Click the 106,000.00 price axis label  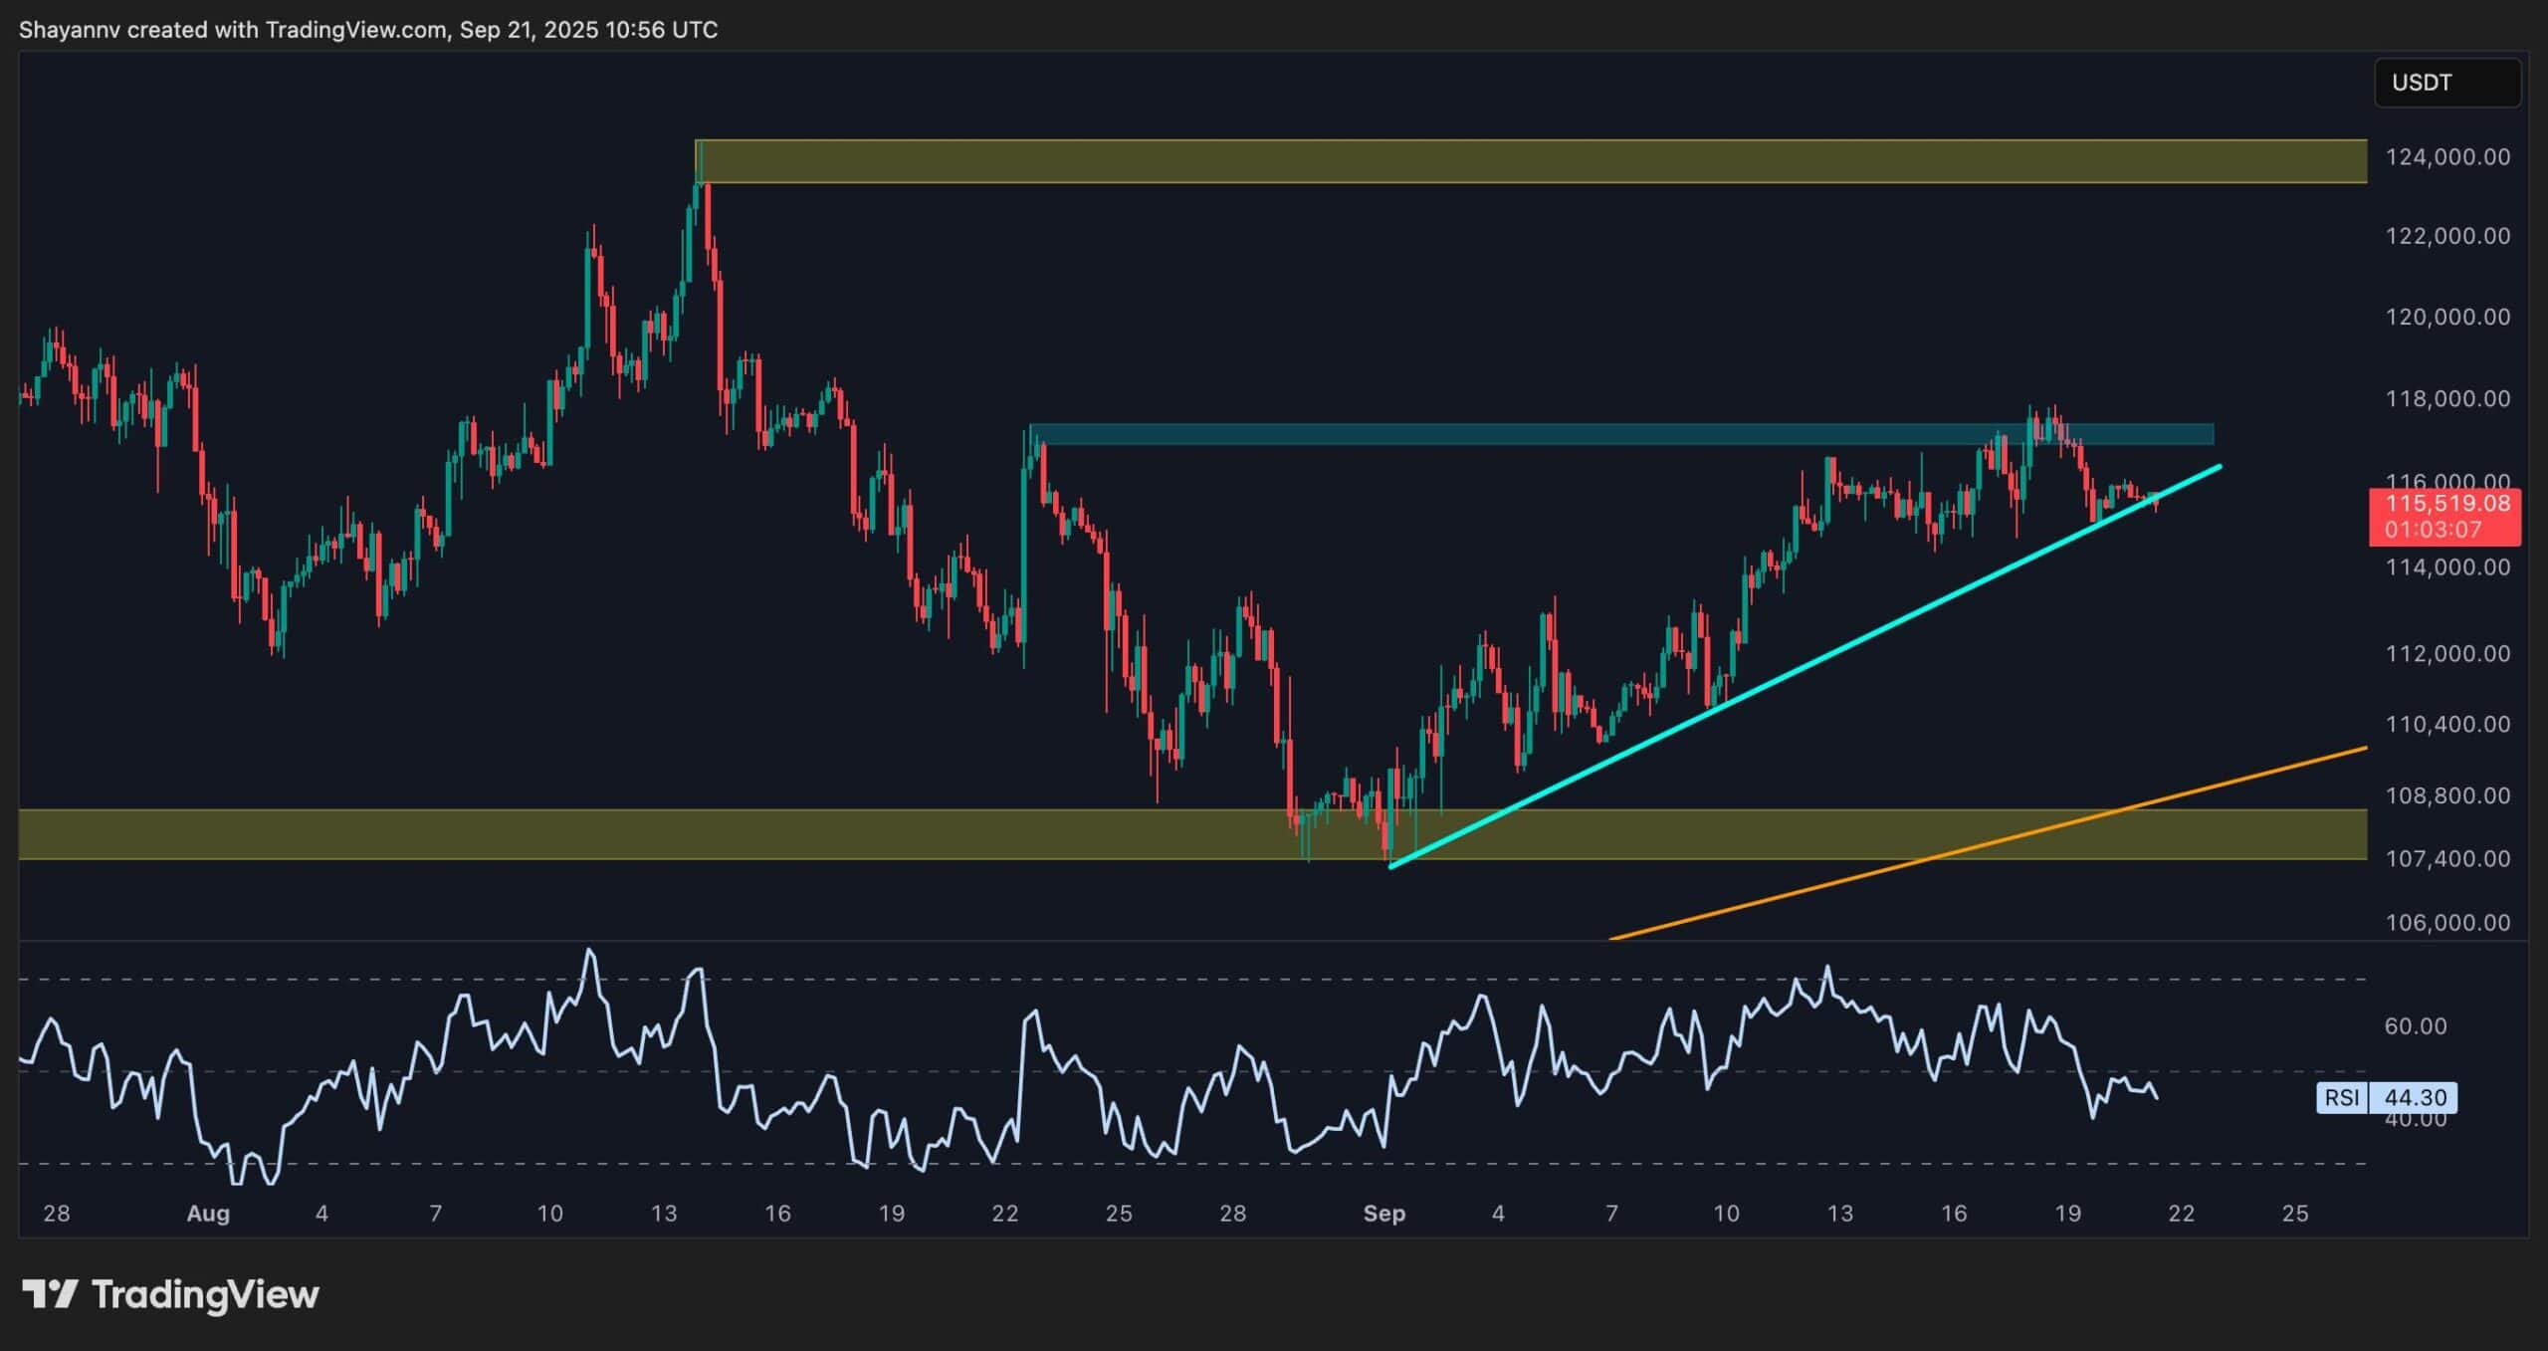(x=2446, y=923)
